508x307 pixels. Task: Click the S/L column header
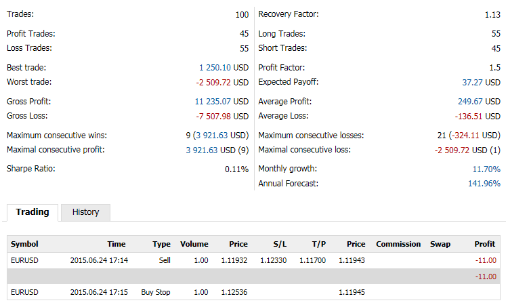coord(280,244)
